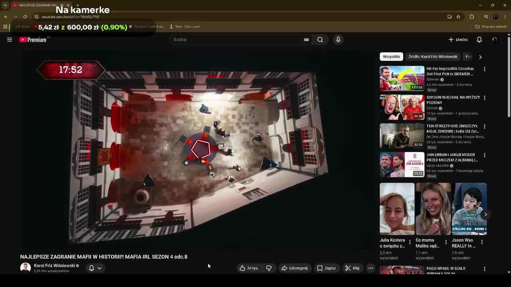Open YouTube notifications bell in header
511x287 pixels.
coord(479,39)
